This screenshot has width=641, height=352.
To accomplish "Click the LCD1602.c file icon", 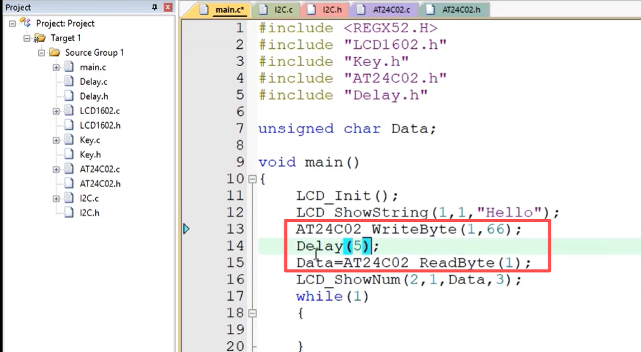I will 69,110.
